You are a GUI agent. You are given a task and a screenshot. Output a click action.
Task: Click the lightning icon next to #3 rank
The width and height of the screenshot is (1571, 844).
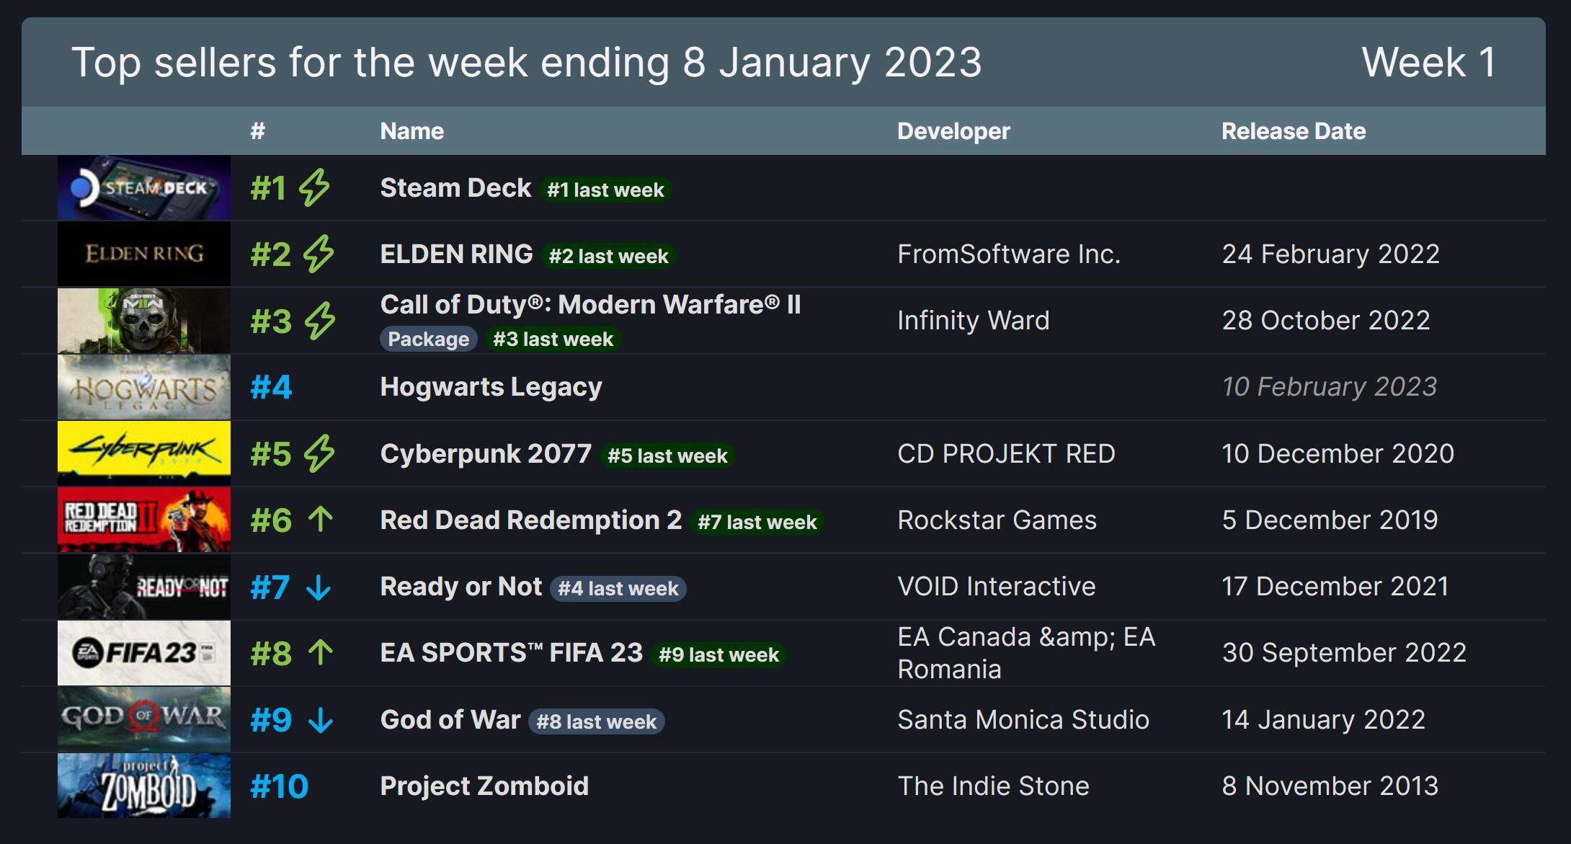coord(319,321)
